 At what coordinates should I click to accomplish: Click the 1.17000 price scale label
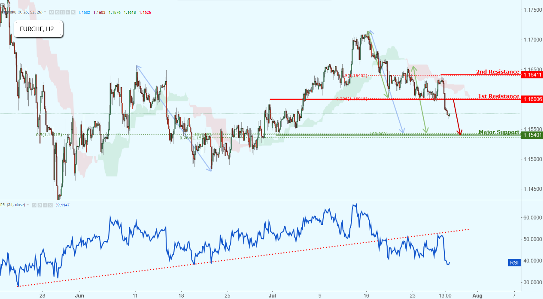pyautogui.click(x=533, y=40)
